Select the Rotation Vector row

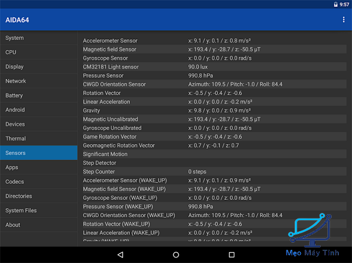click(215, 93)
